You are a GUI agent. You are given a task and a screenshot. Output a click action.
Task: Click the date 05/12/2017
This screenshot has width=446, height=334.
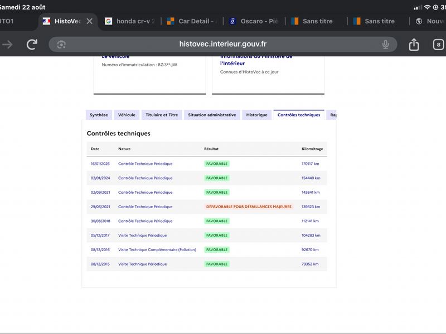coord(100,235)
